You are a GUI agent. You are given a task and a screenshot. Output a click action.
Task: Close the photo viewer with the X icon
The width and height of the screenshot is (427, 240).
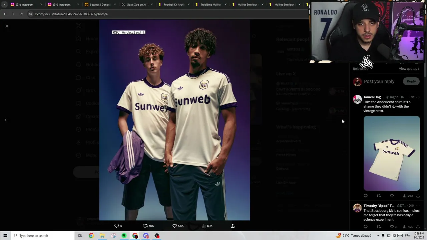pos(7,26)
